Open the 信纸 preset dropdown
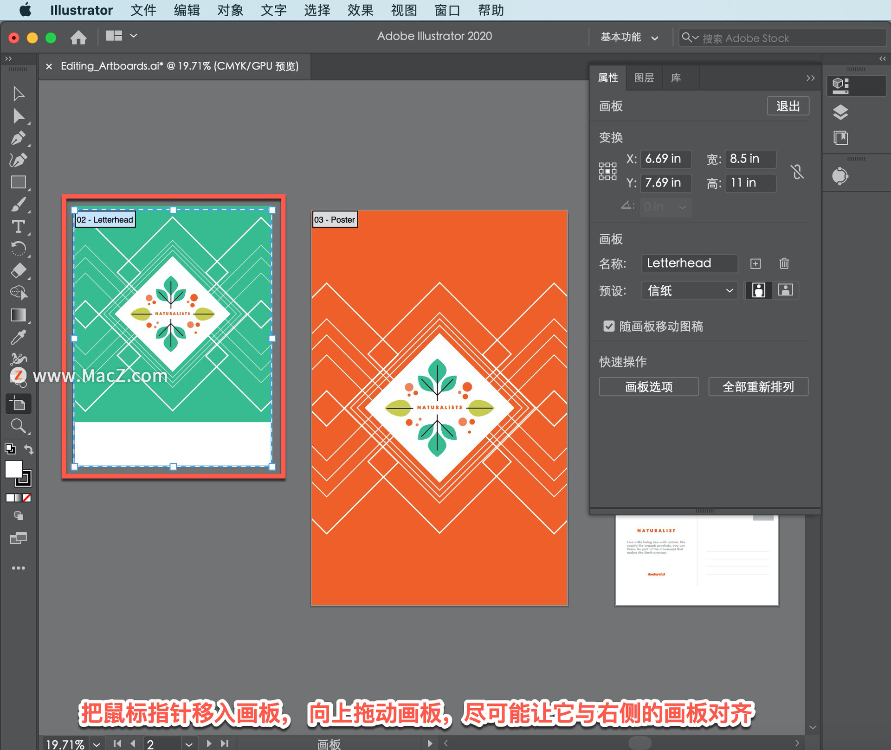This screenshot has width=891, height=750. pyautogui.click(x=689, y=291)
